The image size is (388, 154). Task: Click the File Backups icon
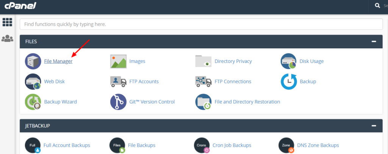tap(117, 145)
